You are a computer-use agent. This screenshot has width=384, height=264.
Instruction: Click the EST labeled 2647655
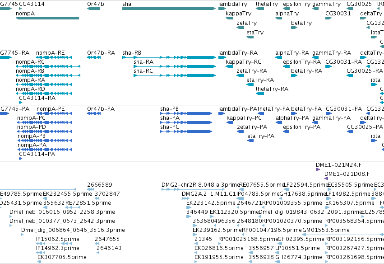pos(107,239)
